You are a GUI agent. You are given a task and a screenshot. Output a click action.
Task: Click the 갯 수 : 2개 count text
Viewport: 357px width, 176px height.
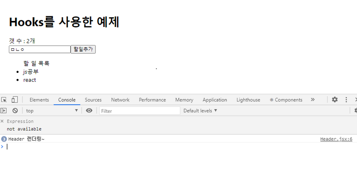tap(22, 41)
